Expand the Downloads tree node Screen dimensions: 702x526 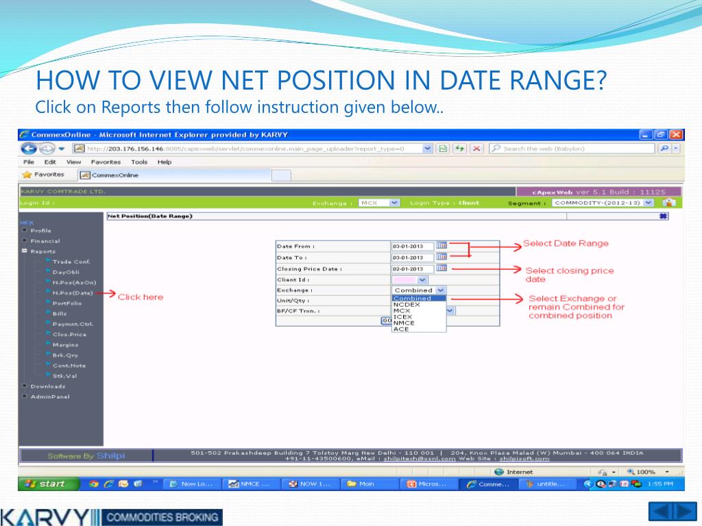click(x=25, y=386)
